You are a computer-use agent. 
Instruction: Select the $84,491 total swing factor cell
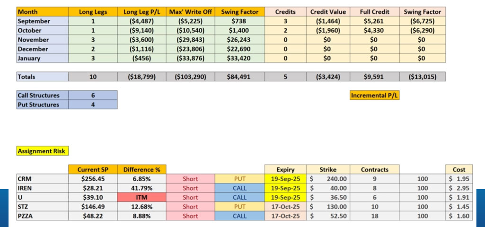coord(239,77)
